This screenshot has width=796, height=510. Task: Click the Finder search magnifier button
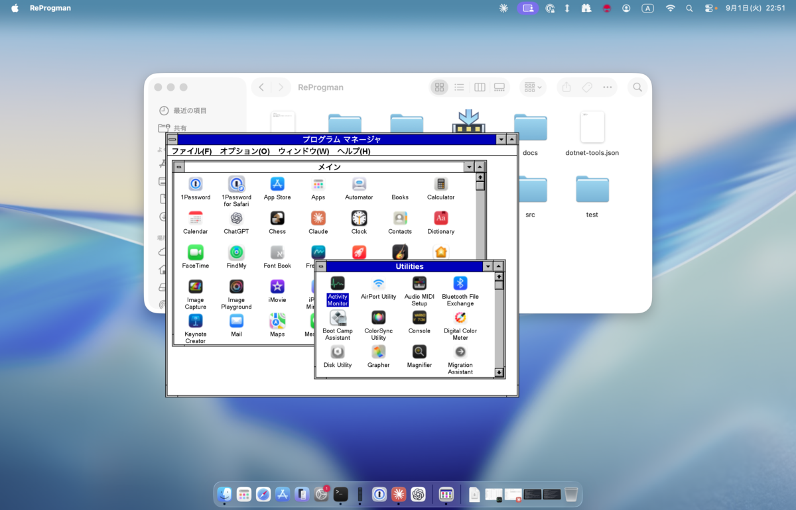pos(637,87)
